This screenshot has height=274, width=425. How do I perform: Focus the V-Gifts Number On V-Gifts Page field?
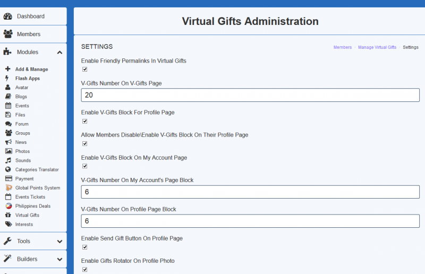pyautogui.click(x=250, y=95)
